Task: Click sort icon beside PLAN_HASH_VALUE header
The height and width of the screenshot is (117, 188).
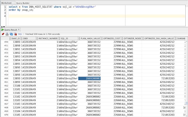Action: pos(79,39)
